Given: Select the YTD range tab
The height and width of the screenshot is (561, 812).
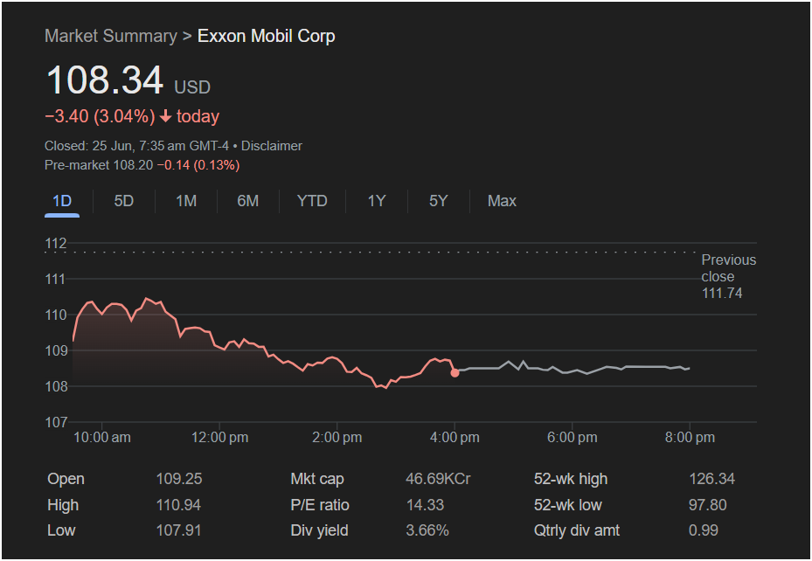Looking at the screenshot, I should click(312, 201).
